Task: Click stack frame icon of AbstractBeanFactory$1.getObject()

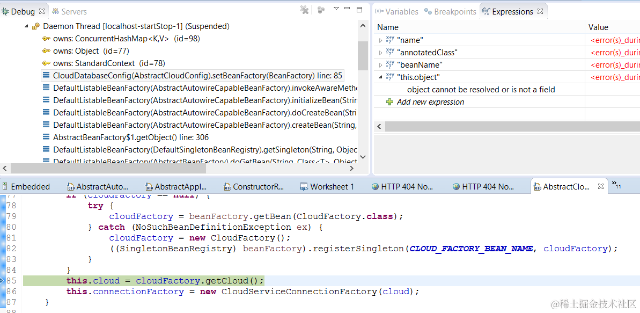Action: tap(46, 137)
